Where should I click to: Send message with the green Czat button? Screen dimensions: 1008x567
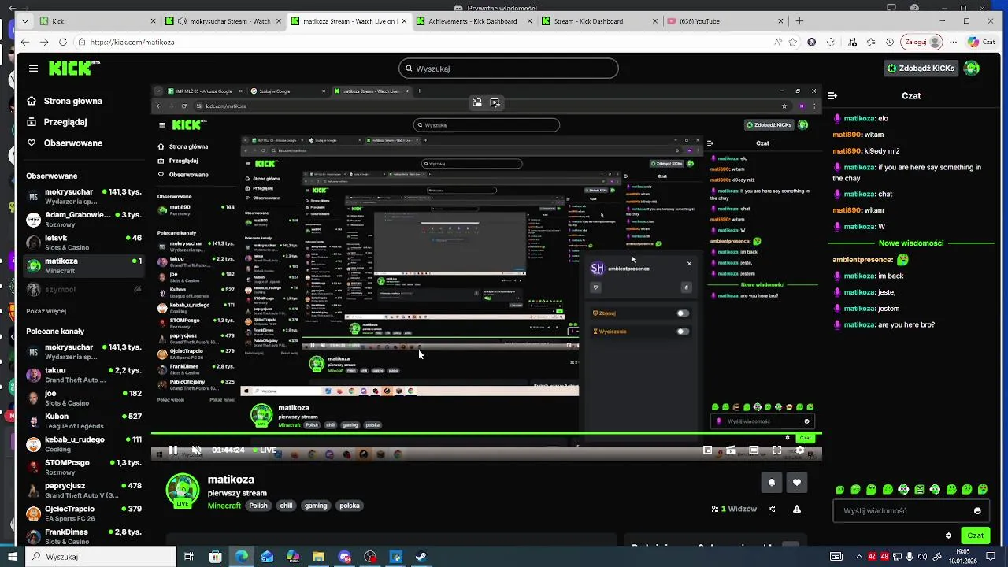point(976,535)
